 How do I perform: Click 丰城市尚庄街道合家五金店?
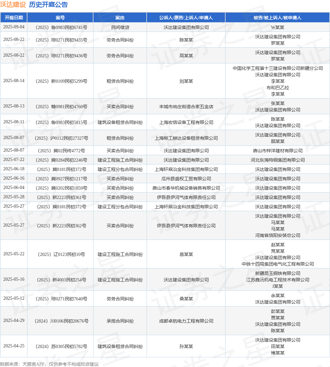point(186,107)
